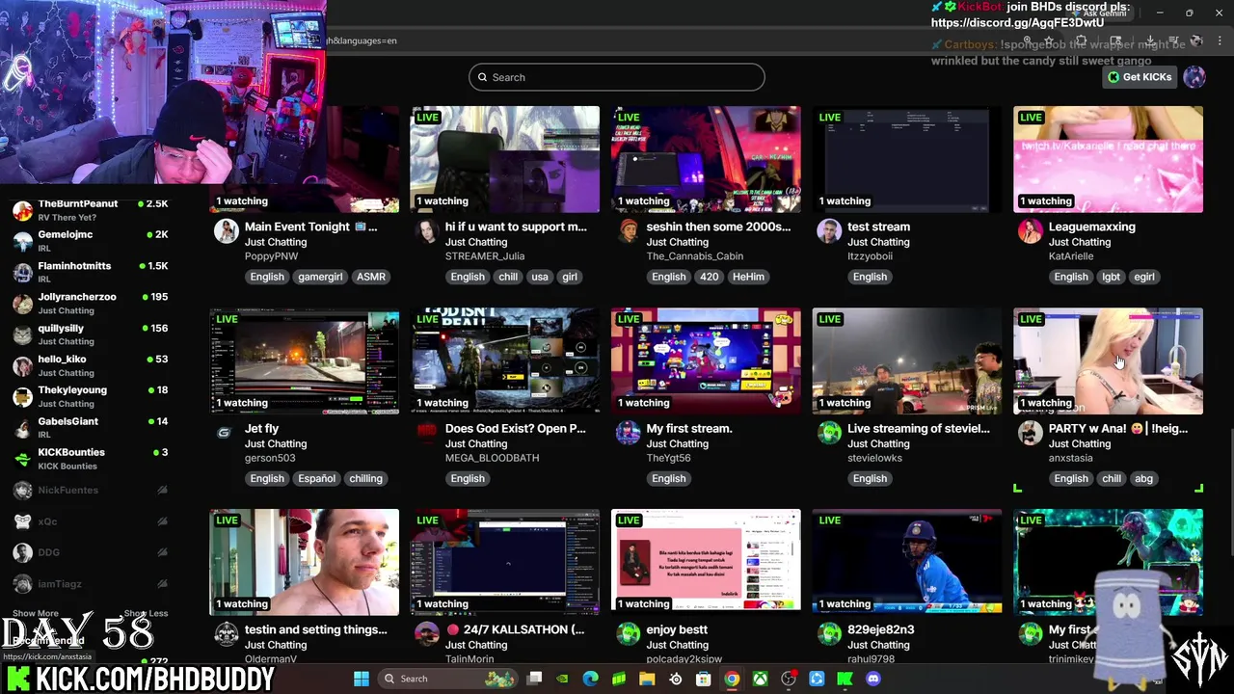Open Microsoft Store from taskbar
Viewport: 1234px width, 694px height.
pyautogui.click(x=704, y=679)
